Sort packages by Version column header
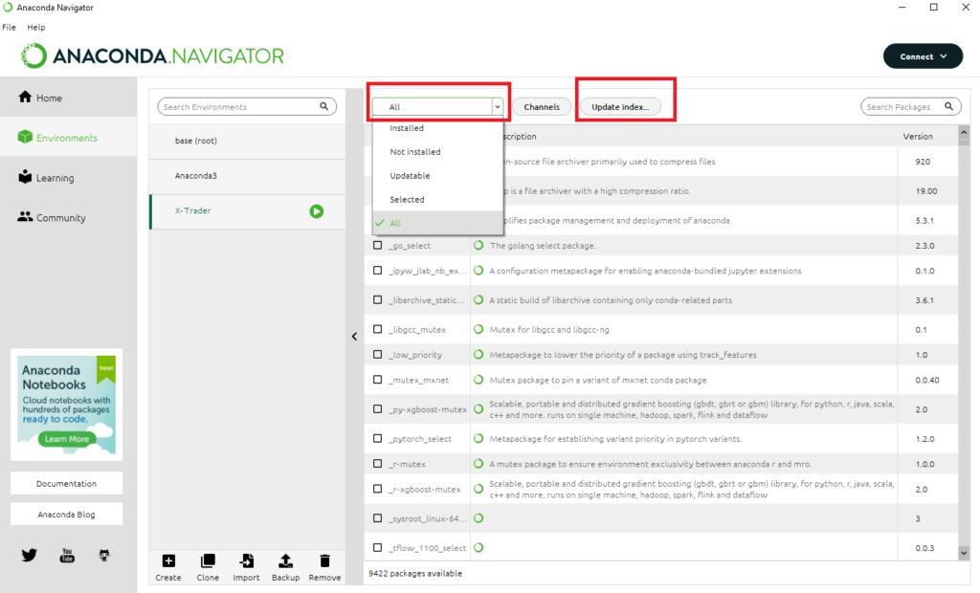 (x=918, y=136)
